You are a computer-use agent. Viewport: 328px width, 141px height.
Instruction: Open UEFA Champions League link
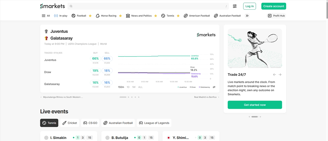coord(82,44)
